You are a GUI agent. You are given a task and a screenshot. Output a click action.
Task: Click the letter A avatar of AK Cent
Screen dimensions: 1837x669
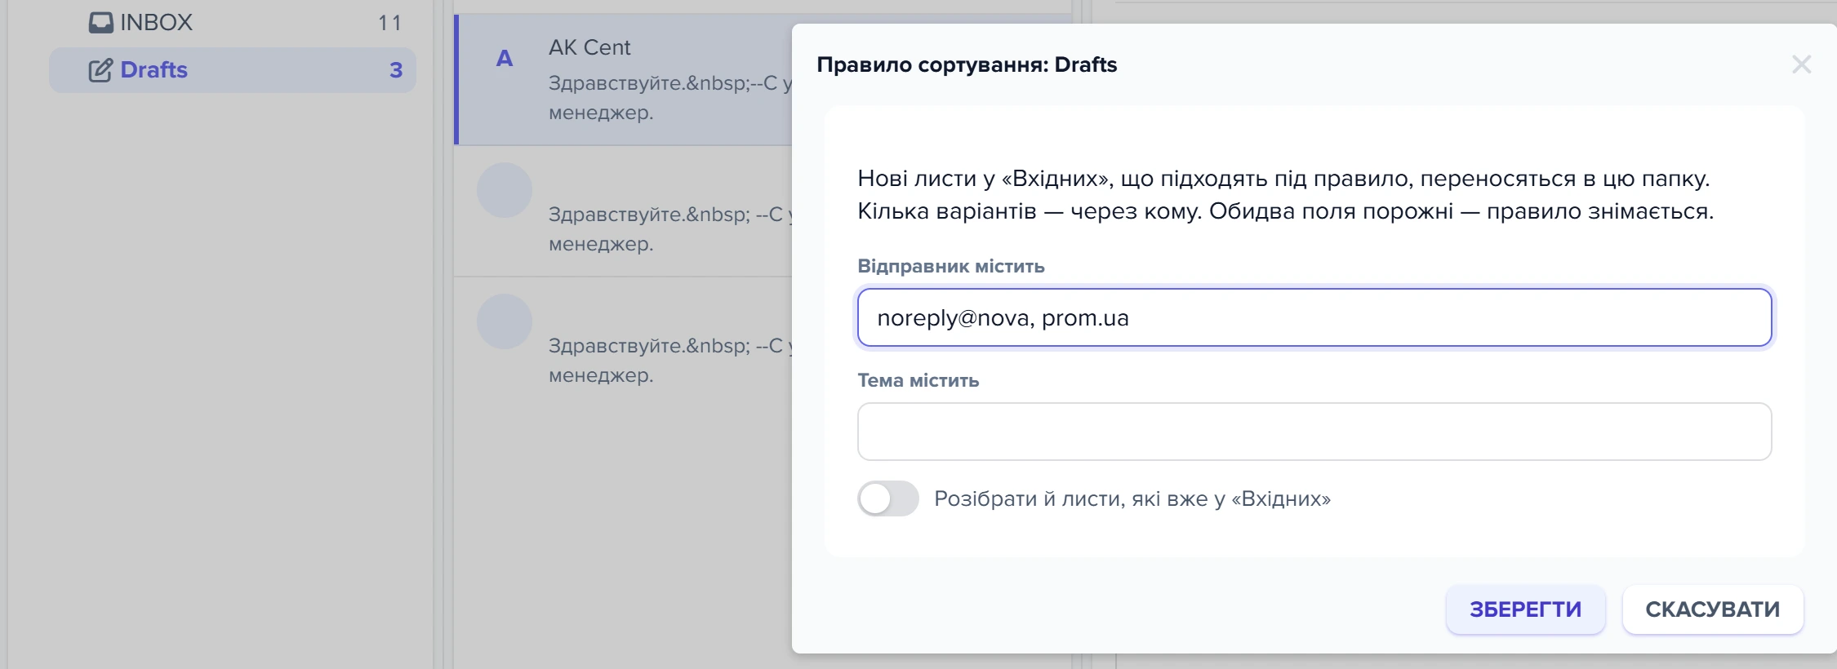click(505, 59)
